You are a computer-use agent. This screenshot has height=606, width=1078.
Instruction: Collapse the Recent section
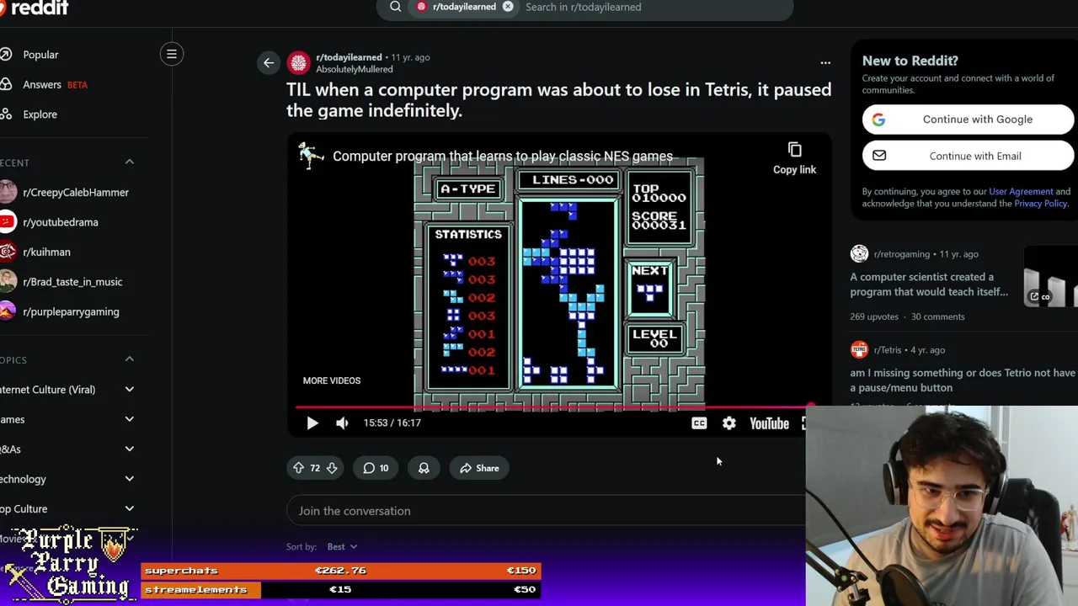(x=130, y=162)
